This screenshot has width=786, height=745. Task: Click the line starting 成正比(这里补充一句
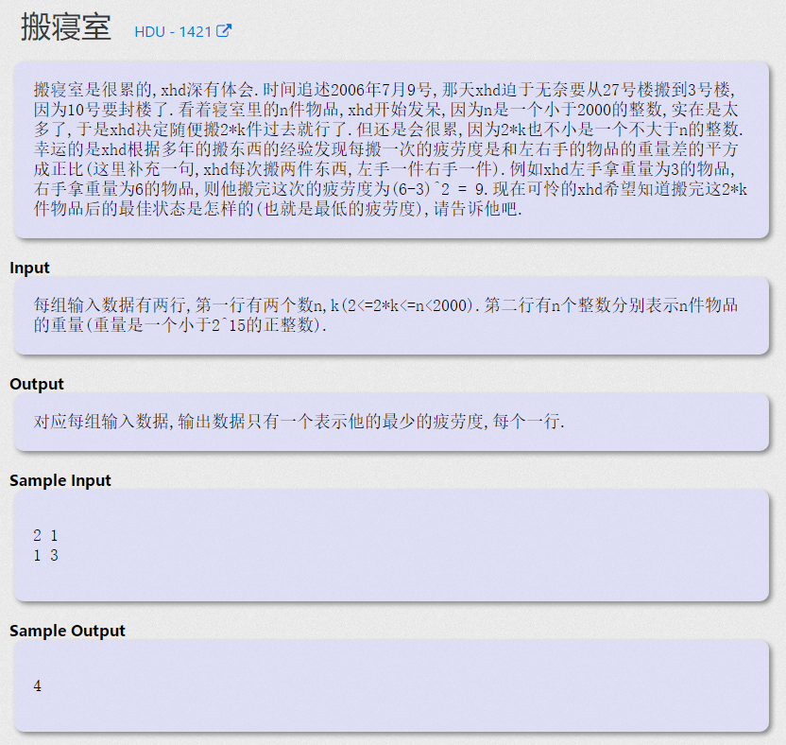click(384, 169)
